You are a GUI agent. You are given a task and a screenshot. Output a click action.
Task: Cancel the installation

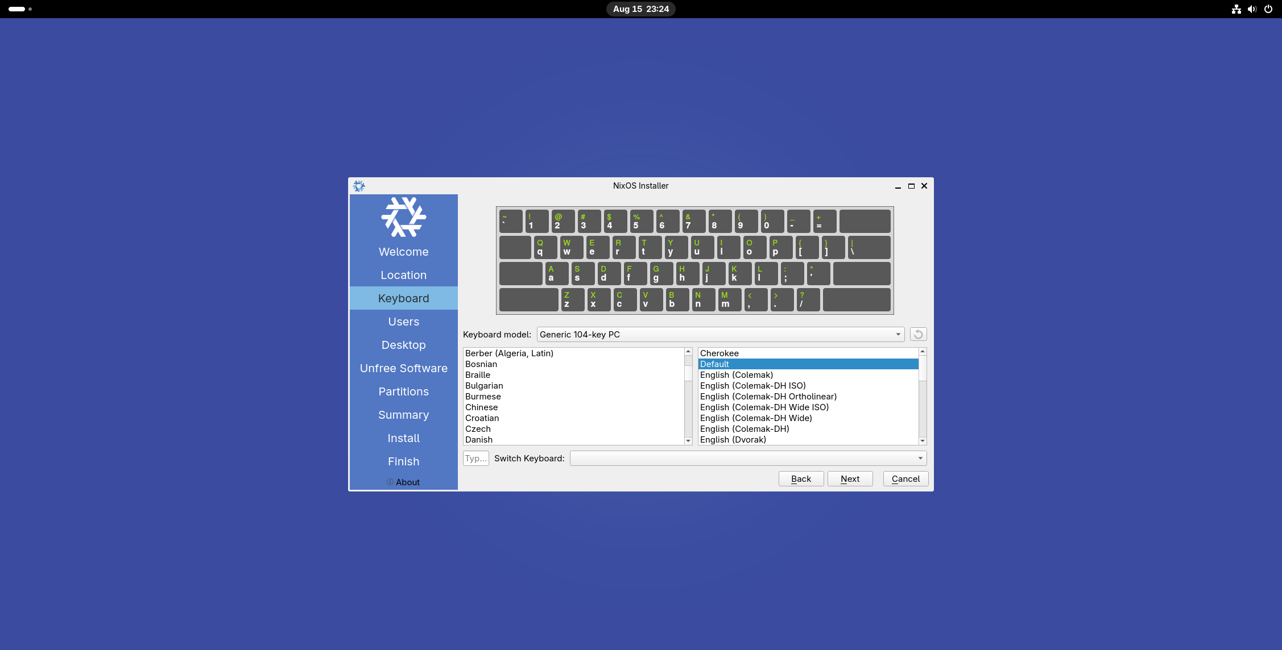905,479
